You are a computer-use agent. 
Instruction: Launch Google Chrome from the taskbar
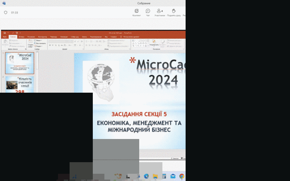[x=182, y=176]
